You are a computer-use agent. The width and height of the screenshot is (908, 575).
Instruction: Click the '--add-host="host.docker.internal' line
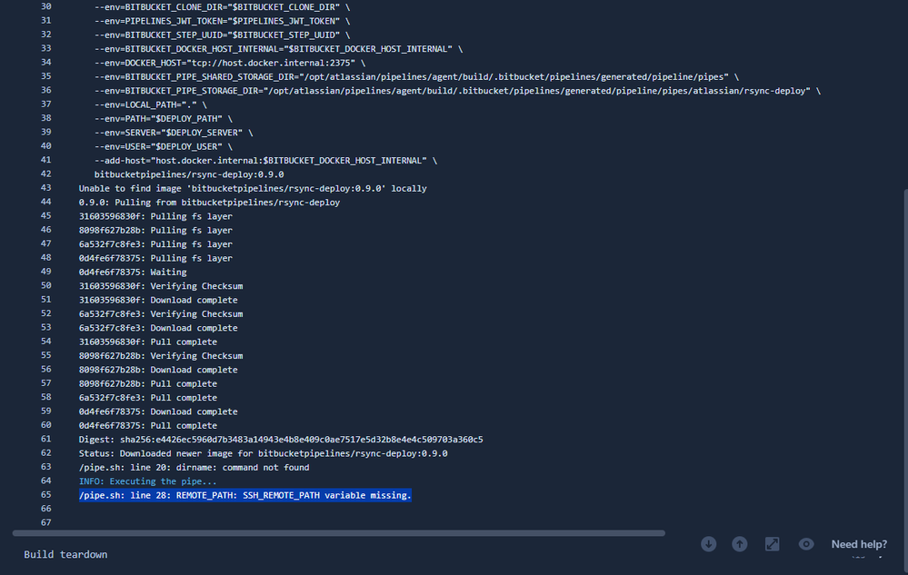pyautogui.click(x=265, y=160)
